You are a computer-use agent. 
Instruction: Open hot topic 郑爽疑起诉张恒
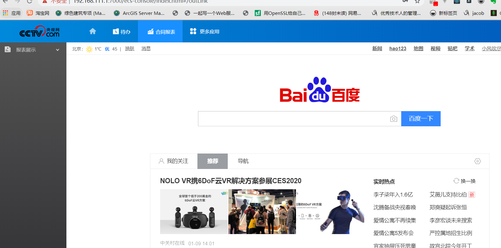tap(448, 207)
